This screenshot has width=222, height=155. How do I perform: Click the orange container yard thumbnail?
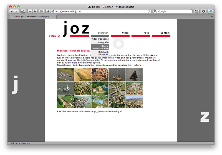coord(100,75)
